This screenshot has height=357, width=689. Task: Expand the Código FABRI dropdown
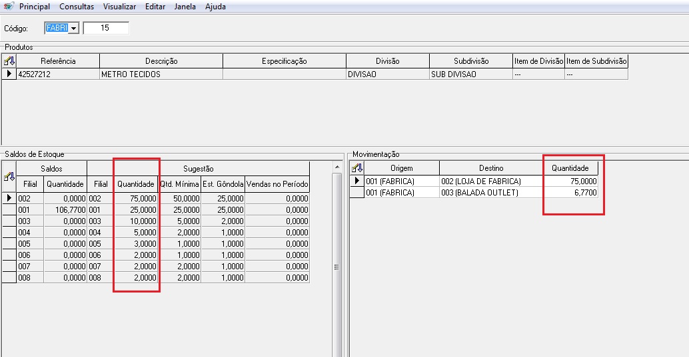[74, 28]
